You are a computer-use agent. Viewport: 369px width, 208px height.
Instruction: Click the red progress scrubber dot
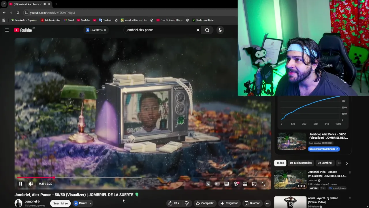tap(54, 178)
